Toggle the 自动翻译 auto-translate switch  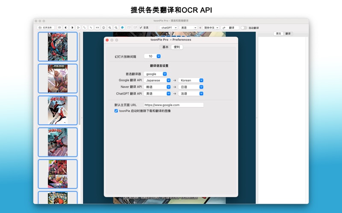(x=244, y=28)
